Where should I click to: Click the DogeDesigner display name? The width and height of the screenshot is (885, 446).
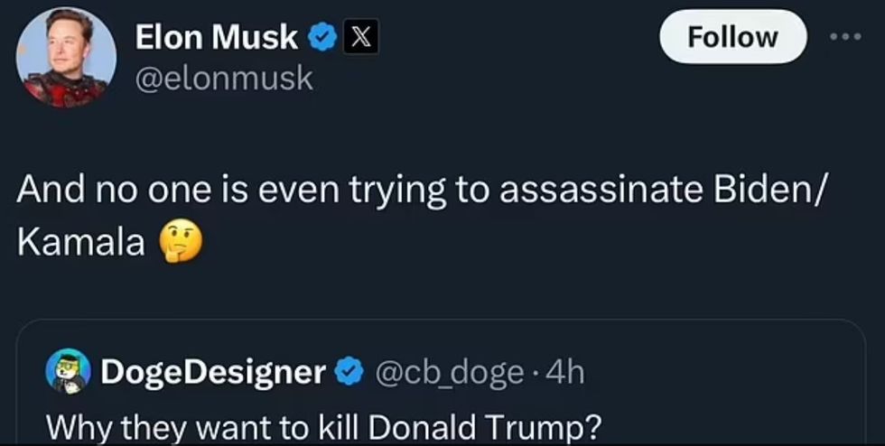tap(212, 372)
